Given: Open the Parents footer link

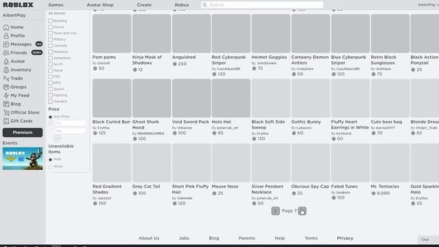Looking at the screenshot, I should tap(247, 238).
